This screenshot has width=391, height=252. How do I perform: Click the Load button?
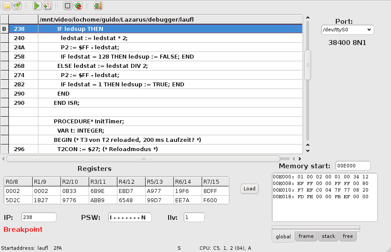(x=249, y=189)
